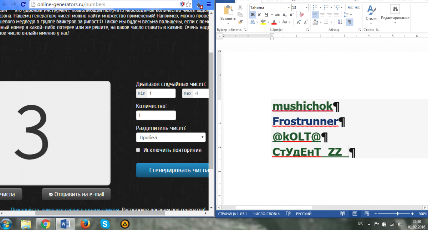Screen dimensions: 428x230
Task: Click the Justify alignment icon
Action: [336, 15]
